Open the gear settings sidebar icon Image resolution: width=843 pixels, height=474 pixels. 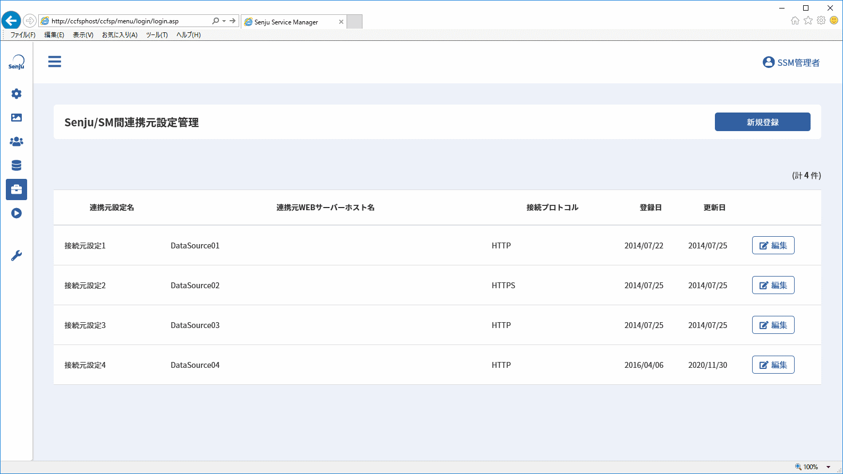click(x=16, y=94)
